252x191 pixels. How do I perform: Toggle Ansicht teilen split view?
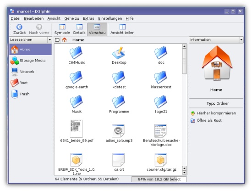pyautogui.click(x=122, y=29)
